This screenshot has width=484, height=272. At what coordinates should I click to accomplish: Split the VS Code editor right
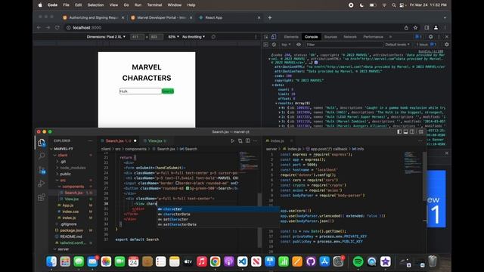click(248, 141)
